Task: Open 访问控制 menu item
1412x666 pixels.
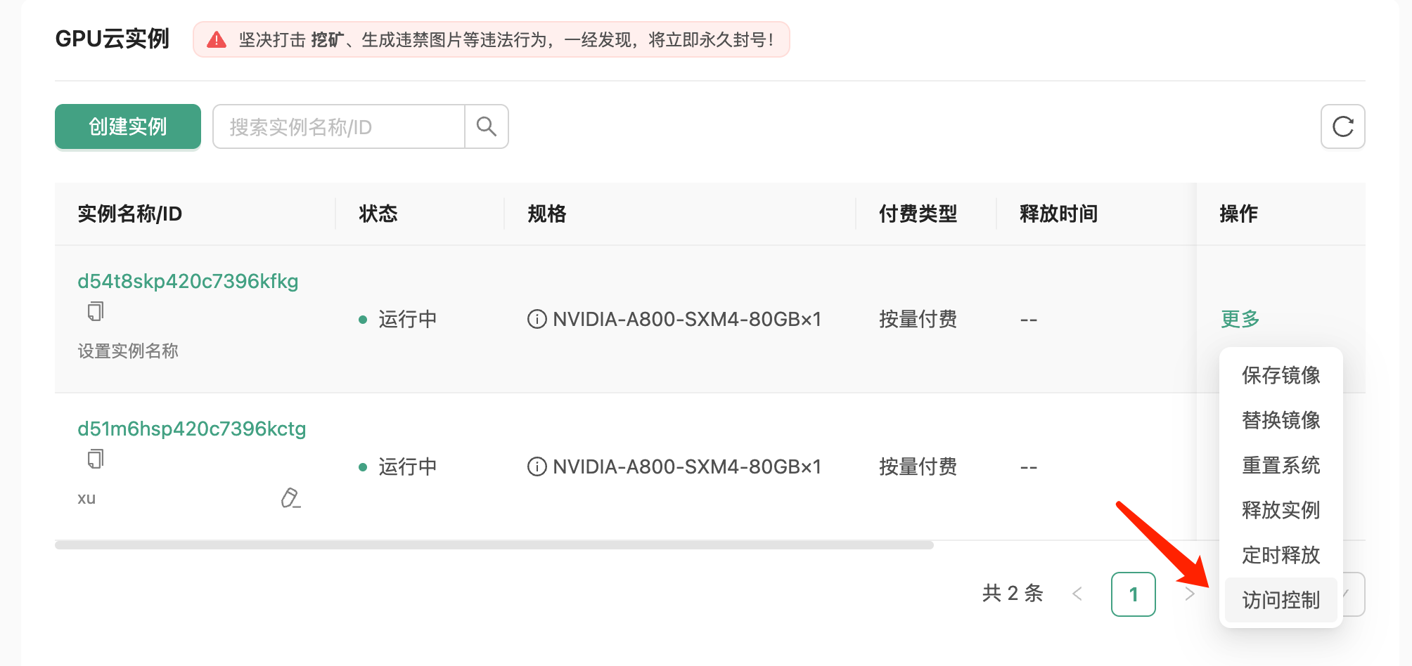Action: pyautogui.click(x=1281, y=600)
